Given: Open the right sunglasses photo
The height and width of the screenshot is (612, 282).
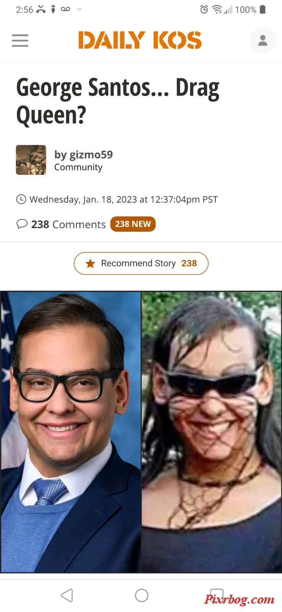Looking at the screenshot, I should pos(211,432).
